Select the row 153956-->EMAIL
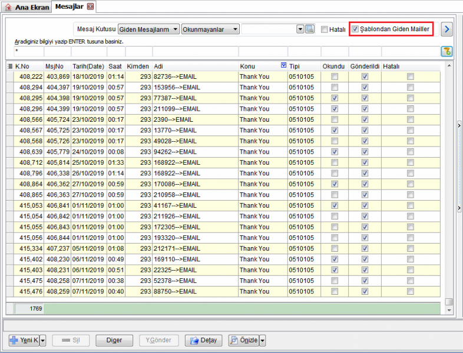Viewport: 463px width, 353px height. [x=223, y=87]
